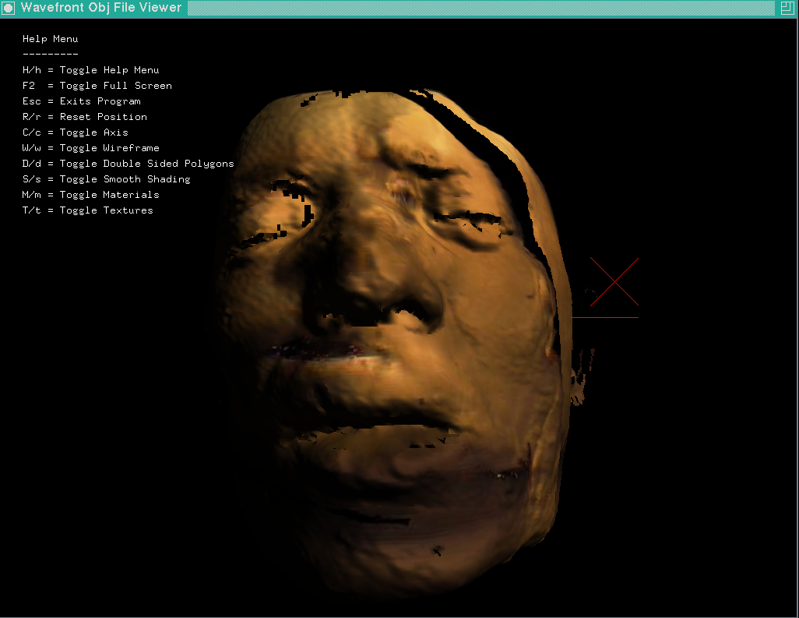The image size is (799, 618).
Task: Open the window menu button in title bar
Action: point(8,8)
